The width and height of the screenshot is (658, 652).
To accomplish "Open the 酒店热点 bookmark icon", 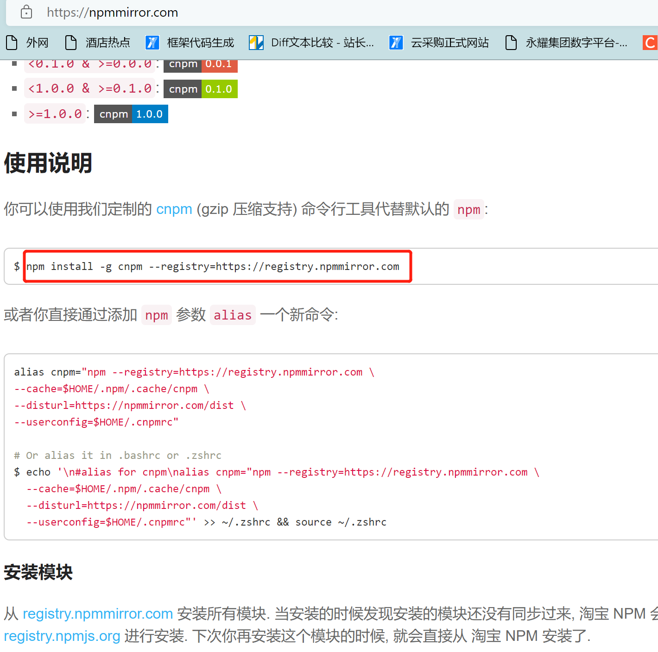I will coord(71,43).
